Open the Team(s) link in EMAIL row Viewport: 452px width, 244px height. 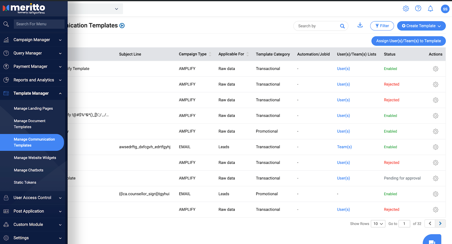344,147
